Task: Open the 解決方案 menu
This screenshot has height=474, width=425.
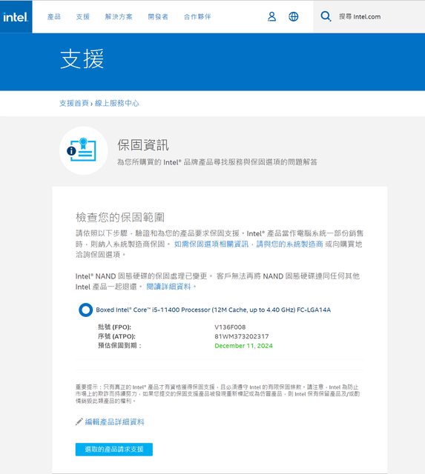Action: [x=119, y=16]
